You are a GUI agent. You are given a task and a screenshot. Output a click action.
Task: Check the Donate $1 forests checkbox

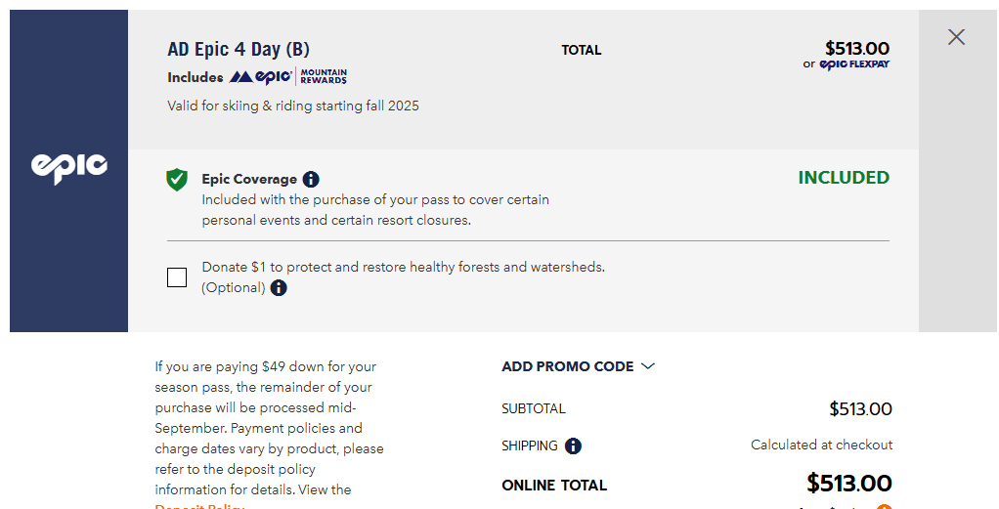coord(177,277)
